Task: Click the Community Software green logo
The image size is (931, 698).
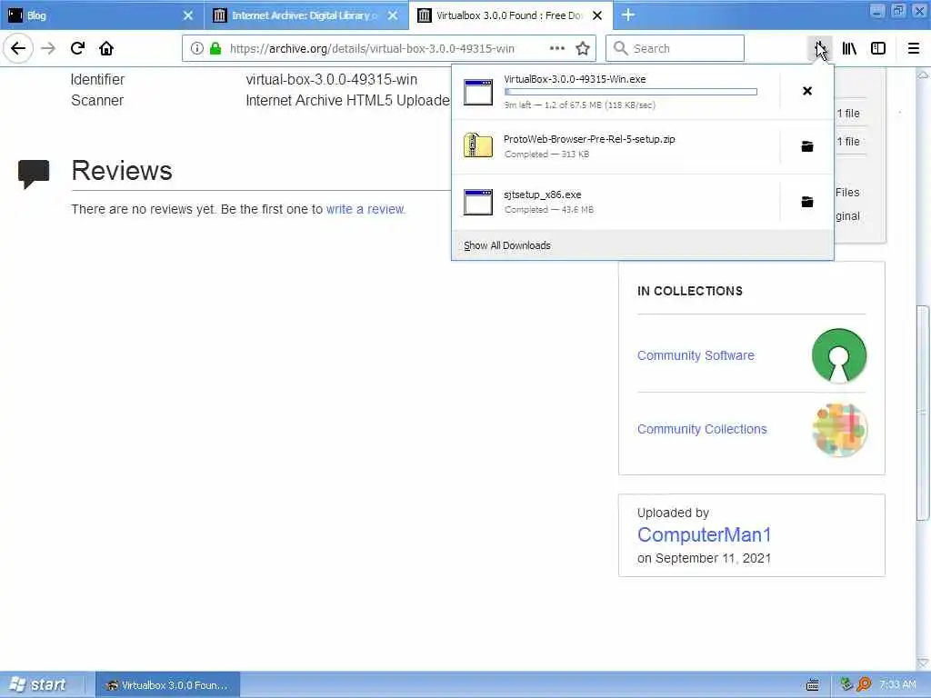Action: [839, 355]
